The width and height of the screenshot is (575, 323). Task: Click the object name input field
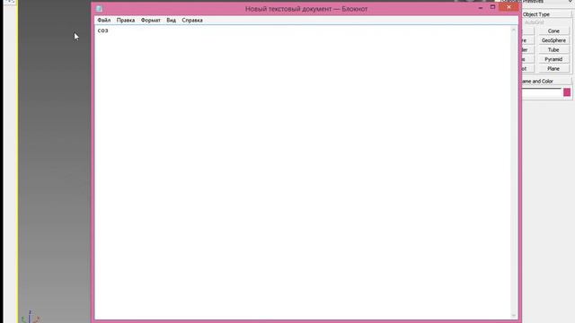542,92
